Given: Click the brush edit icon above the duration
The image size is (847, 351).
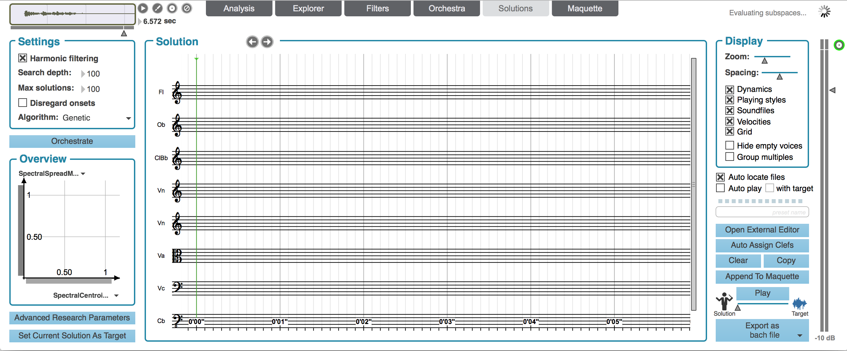Looking at the screenshot, I should coord(157,8).
